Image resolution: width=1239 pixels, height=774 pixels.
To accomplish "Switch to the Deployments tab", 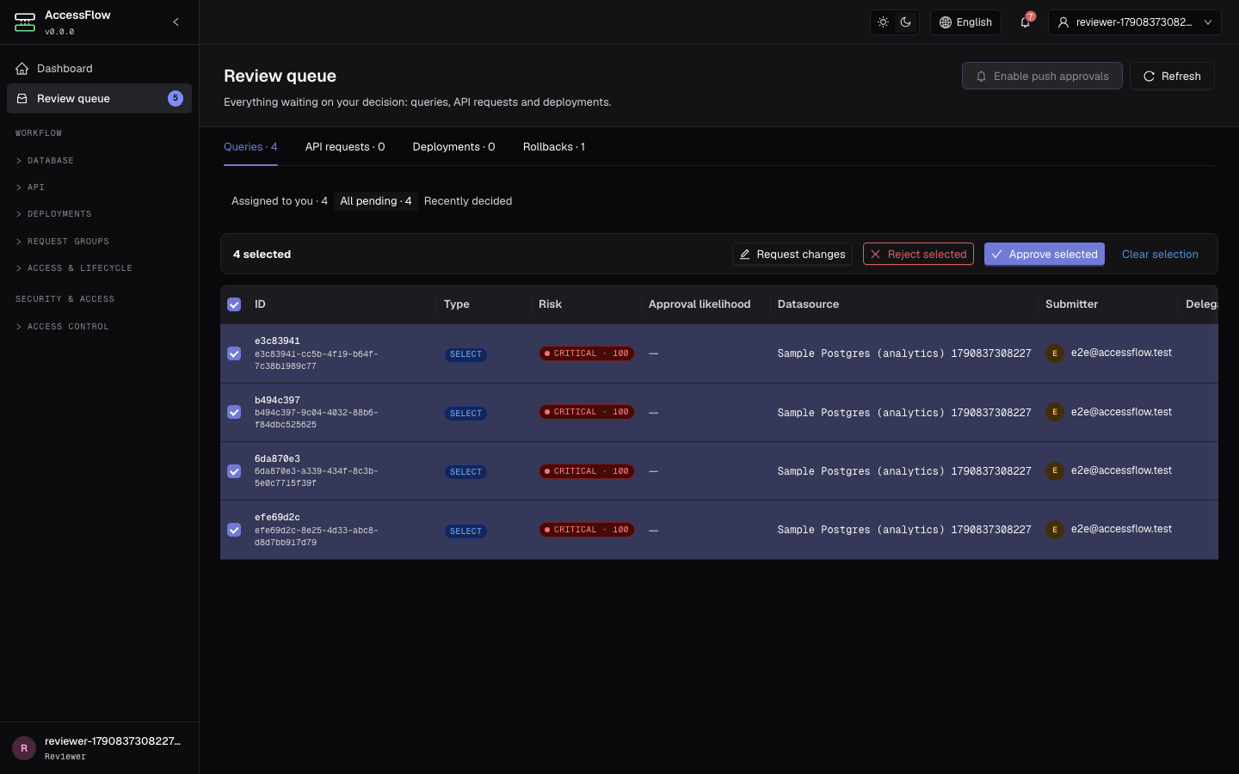I will coord(453,147).
